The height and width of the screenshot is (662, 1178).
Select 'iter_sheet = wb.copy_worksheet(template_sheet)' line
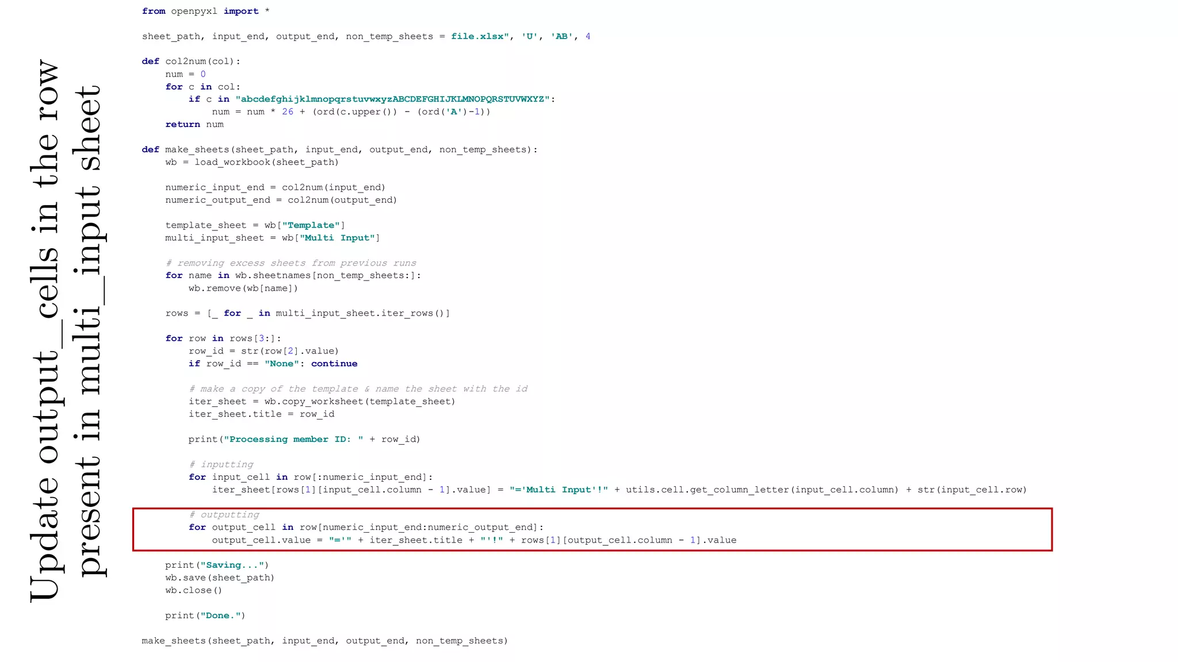click(x=322, y=402)
